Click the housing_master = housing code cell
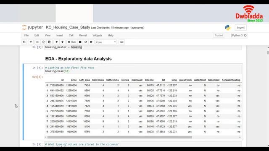Image resolution: width=269 pixels, height=151 pixels. (x=143, y=47)
